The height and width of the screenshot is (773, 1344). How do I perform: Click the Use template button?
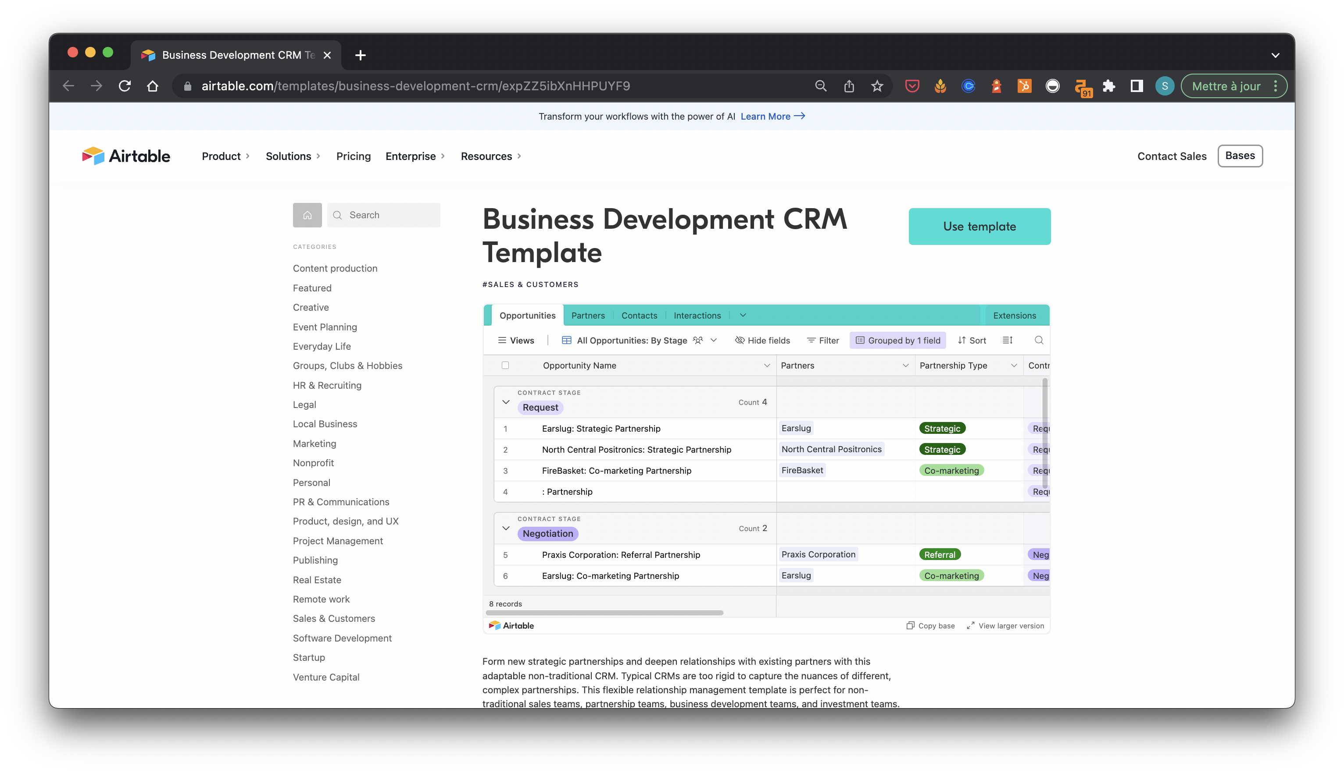coord(979,226)
